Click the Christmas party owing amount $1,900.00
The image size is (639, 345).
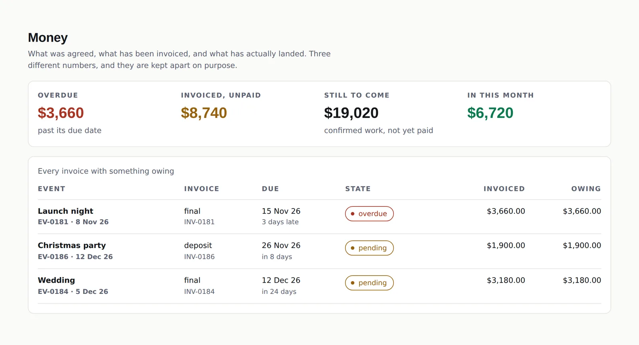coord(582,246)
